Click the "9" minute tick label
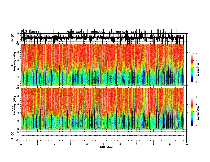 tap(170, 144)
